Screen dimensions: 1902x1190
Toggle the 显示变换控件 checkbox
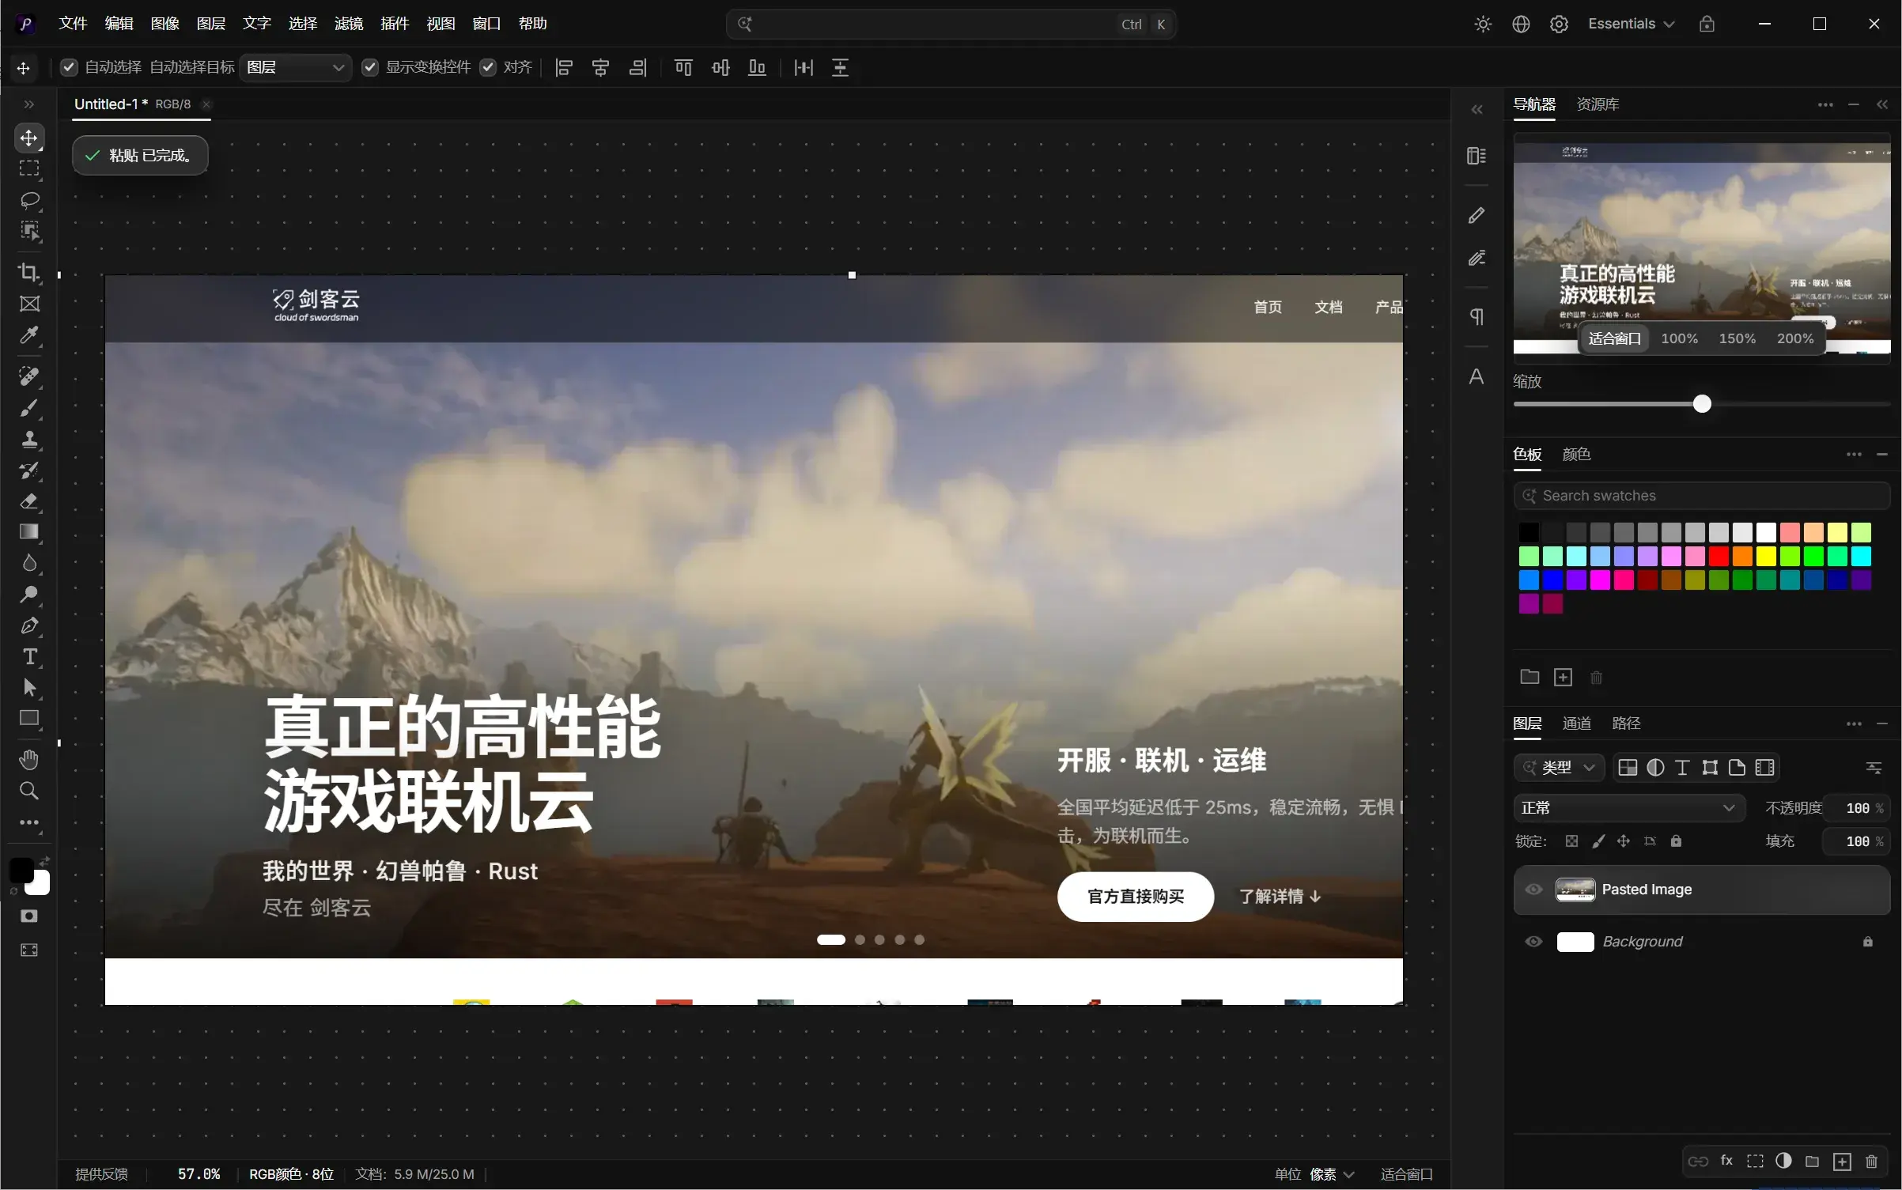tap(370, 67)
